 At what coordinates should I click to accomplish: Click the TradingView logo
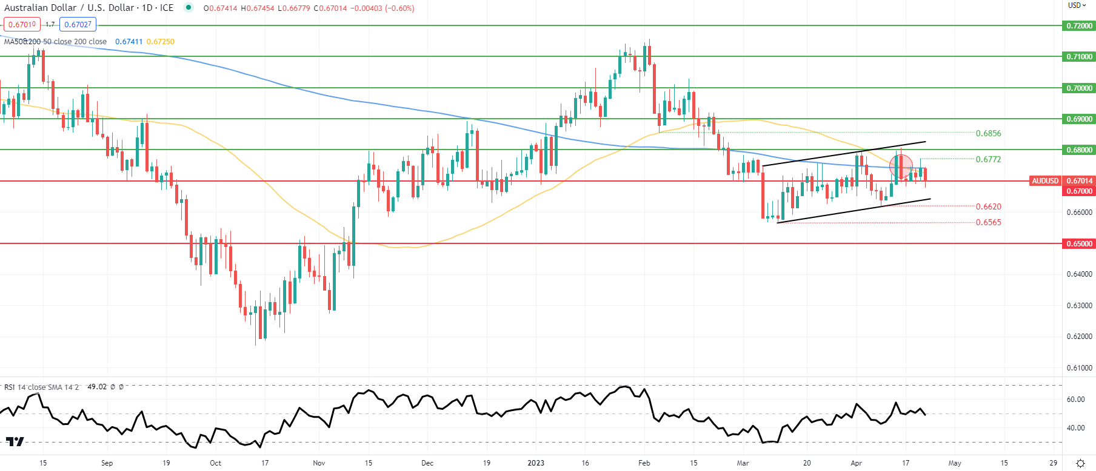[15, 441]
